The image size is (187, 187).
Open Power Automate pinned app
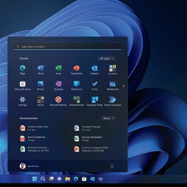(113, 101)
